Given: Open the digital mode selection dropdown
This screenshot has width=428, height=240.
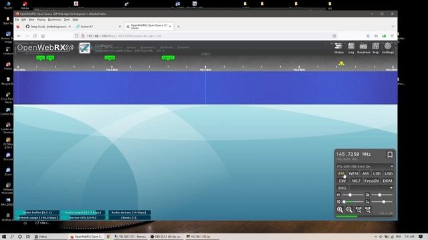Looking at the screenshot, I should [372, 188].
